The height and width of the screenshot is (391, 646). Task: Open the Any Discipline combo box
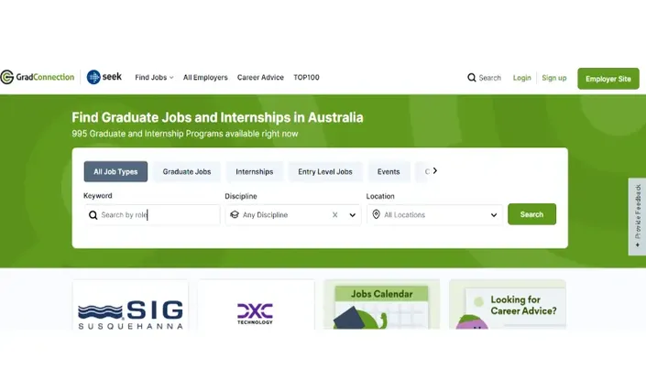[x=293, y=215]
